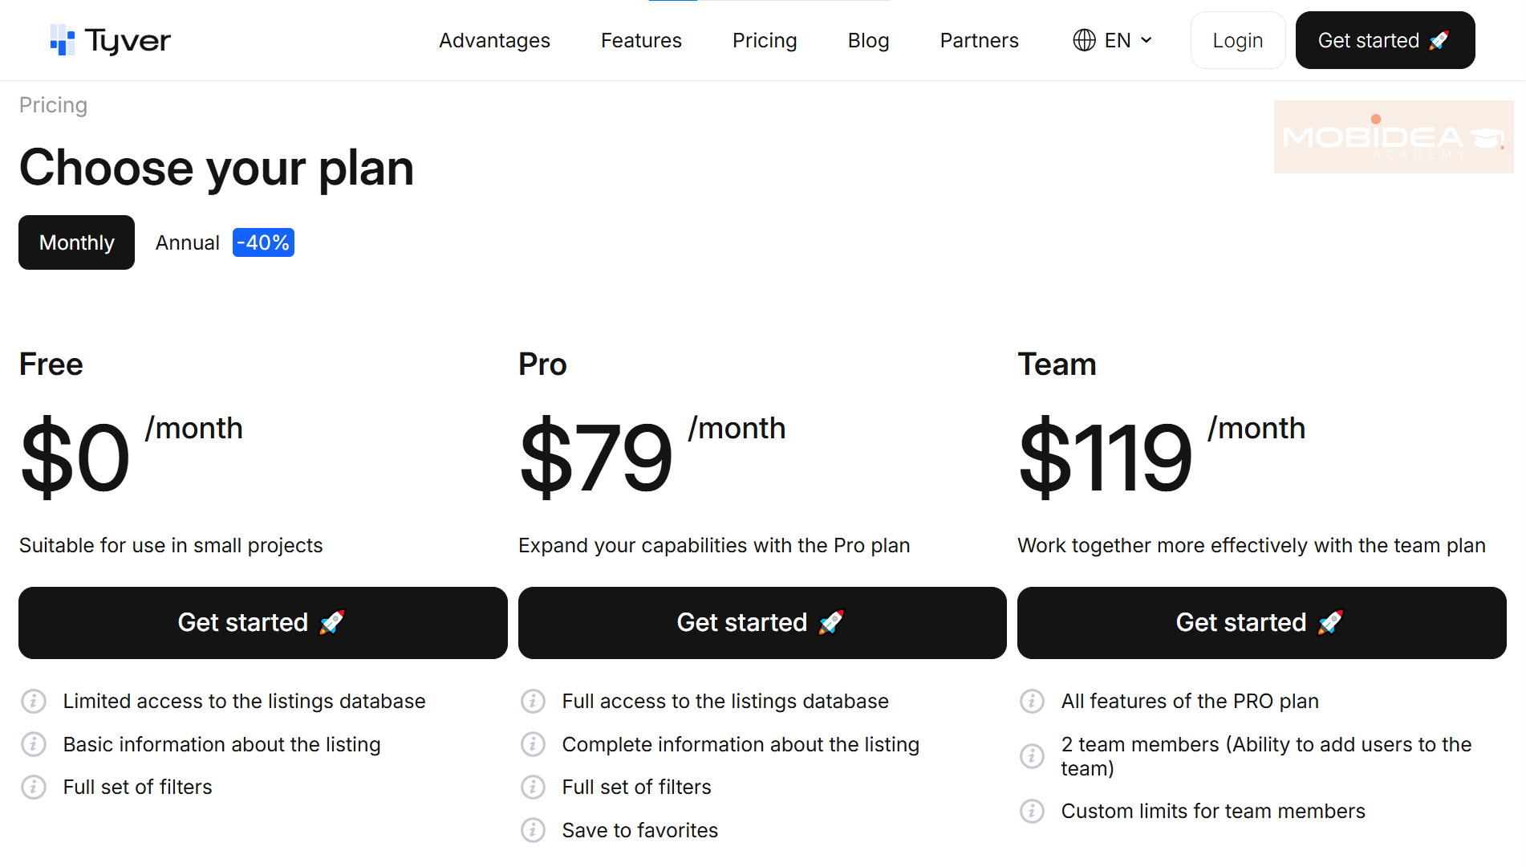1526x867 pixels.
Task: Visit the Blog page
Action: point(868,40)
